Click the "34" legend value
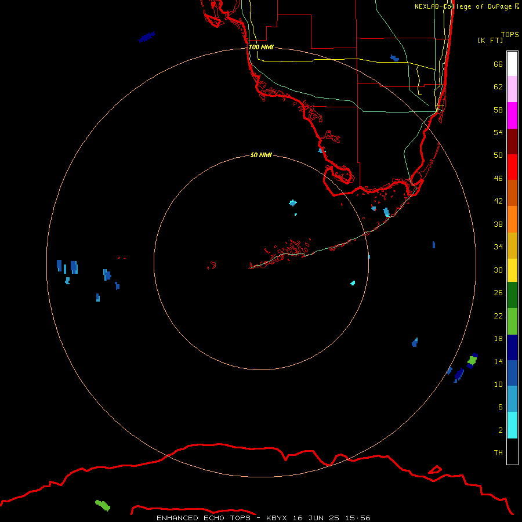The height and width of the screenshot is (522, 522). [x=498, y=247]
